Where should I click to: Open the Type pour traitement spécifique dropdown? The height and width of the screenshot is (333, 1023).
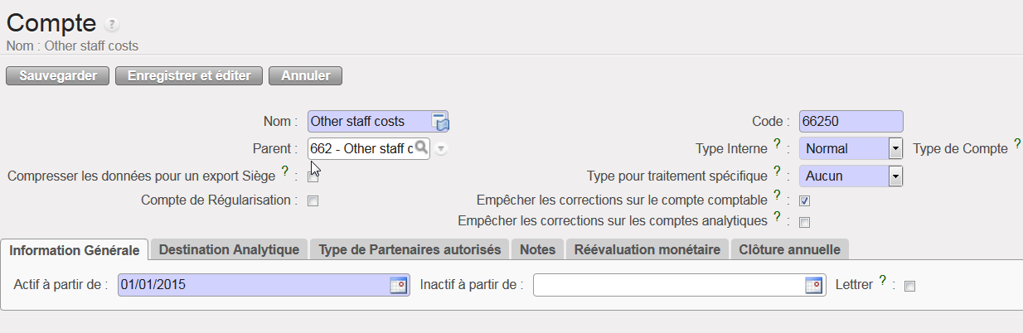click(895, 176)
